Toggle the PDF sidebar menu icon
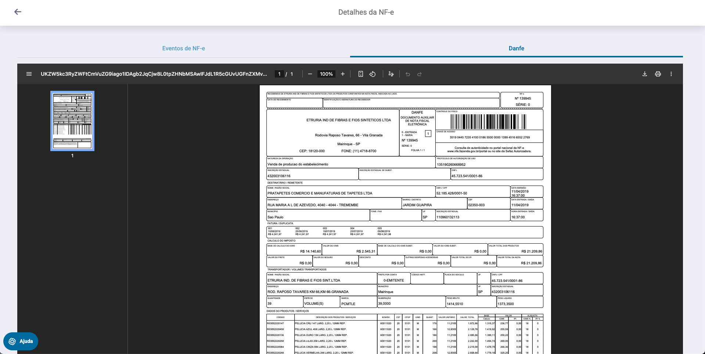This screenshot has height=354, width=705. coord(29,74)
